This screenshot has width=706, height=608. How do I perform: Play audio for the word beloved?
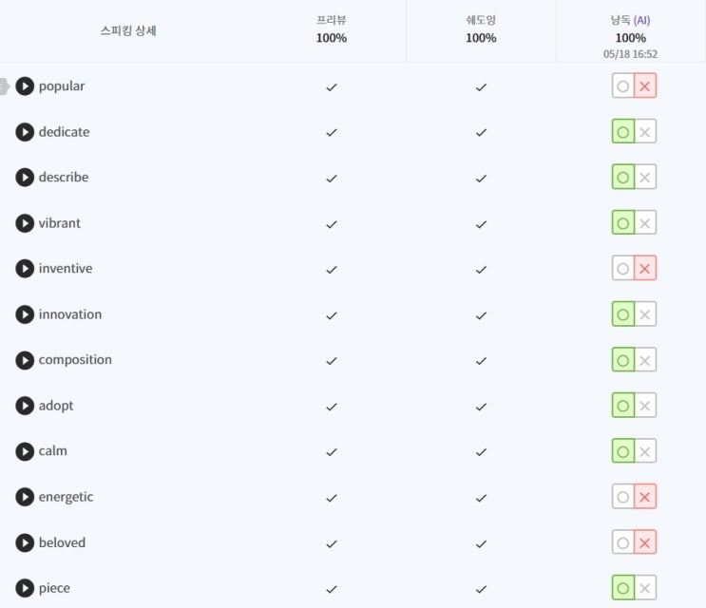coord(25,542)
